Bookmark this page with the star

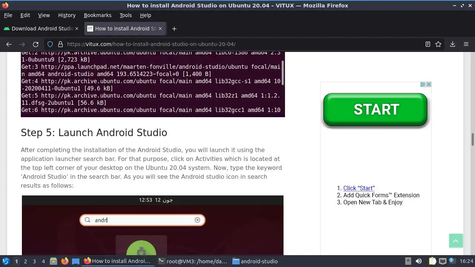[x=438, y=44]
